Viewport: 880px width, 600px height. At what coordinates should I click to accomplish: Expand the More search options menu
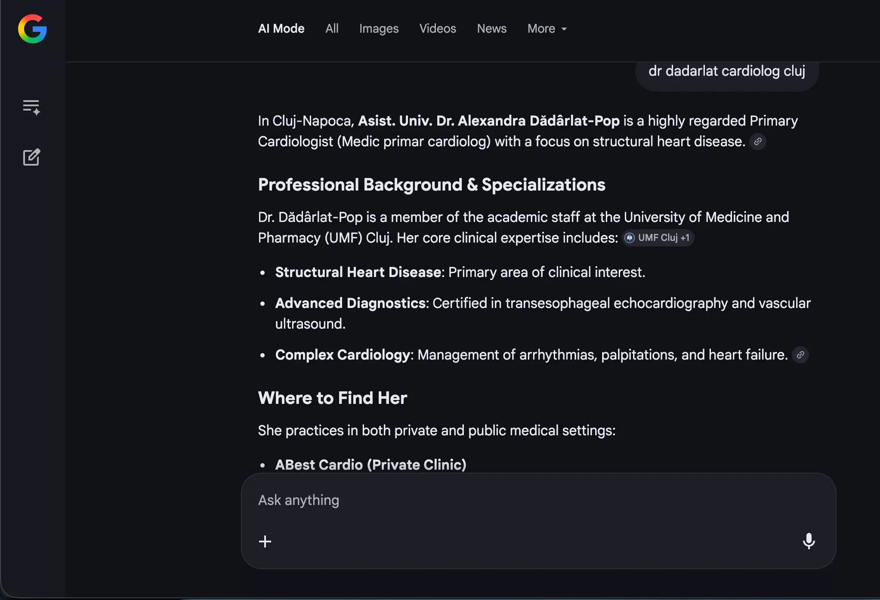pyautogui.click(x=547, y=28)
